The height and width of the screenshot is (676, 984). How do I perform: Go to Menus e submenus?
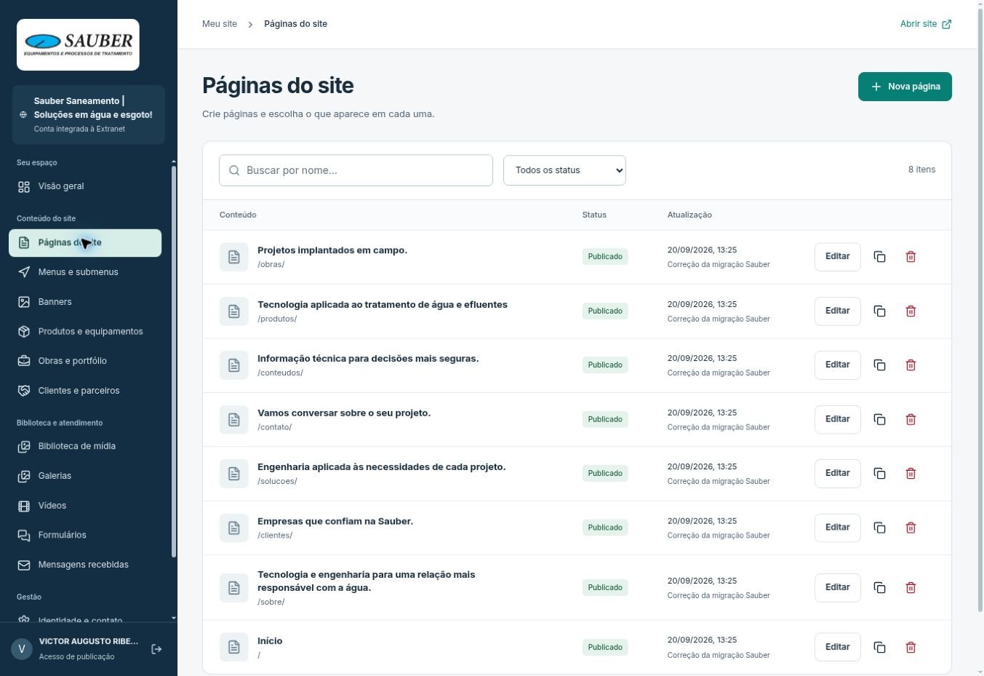(x=85, y=272)
